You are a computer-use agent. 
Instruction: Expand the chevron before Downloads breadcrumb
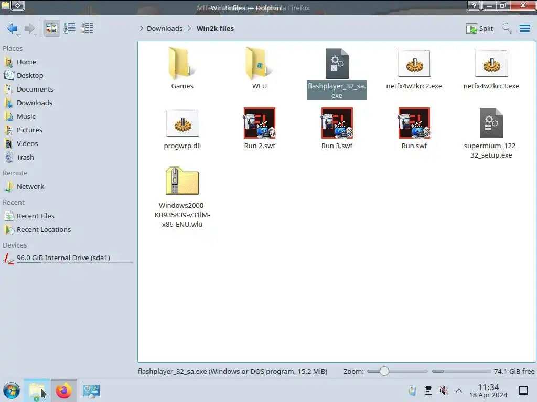[142, 28]
